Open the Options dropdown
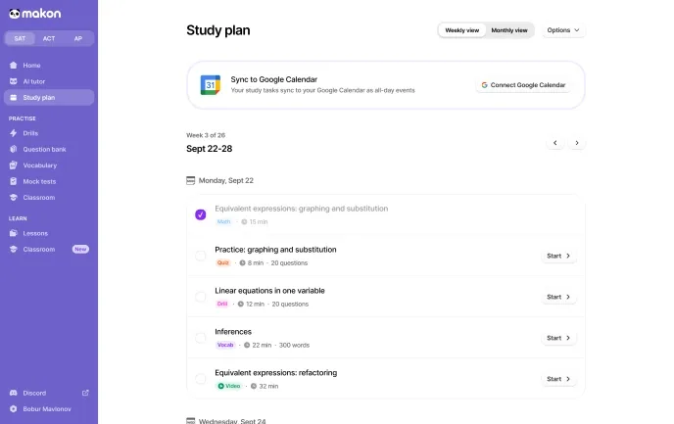674x424 pixels. pyautogui.click(x=563, y=30)
